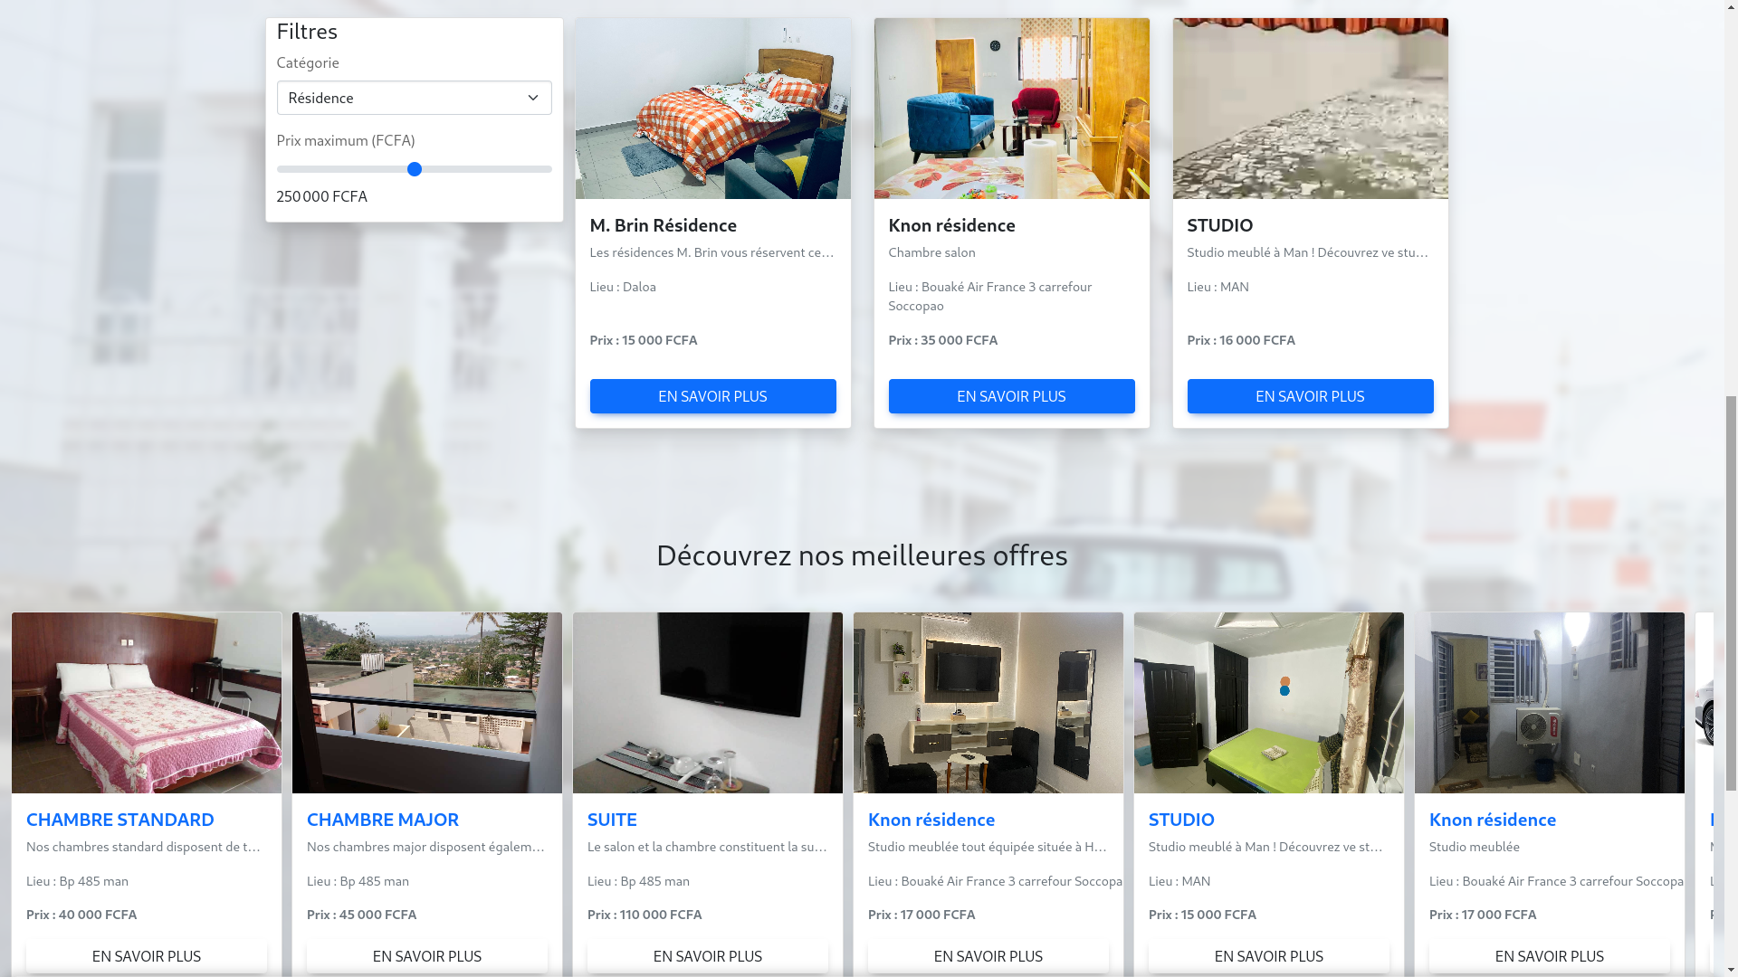The width and height of the screenshot is (1738, 977).
Task: Open the Catégorie dropdown showing Résidence
Action: coord(414,98)
